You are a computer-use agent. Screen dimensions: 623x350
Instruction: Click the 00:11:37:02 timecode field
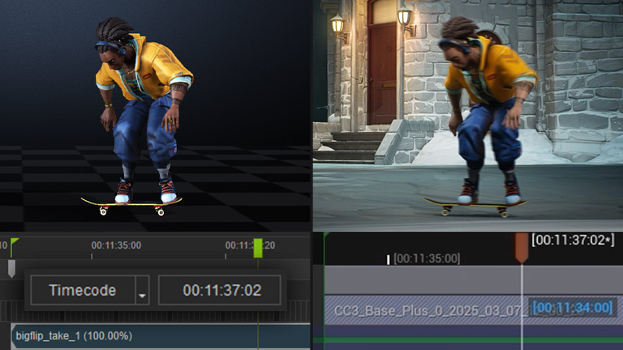pyautogui.click(x=220, y=290)
